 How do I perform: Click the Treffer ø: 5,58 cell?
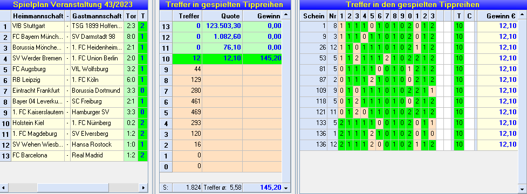pyautogui.click(x=222, y=188)
